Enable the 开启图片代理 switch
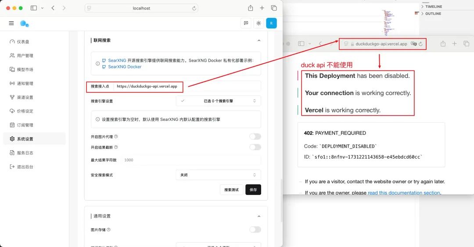This screenshot has height=247, width=474. (255, 137)
